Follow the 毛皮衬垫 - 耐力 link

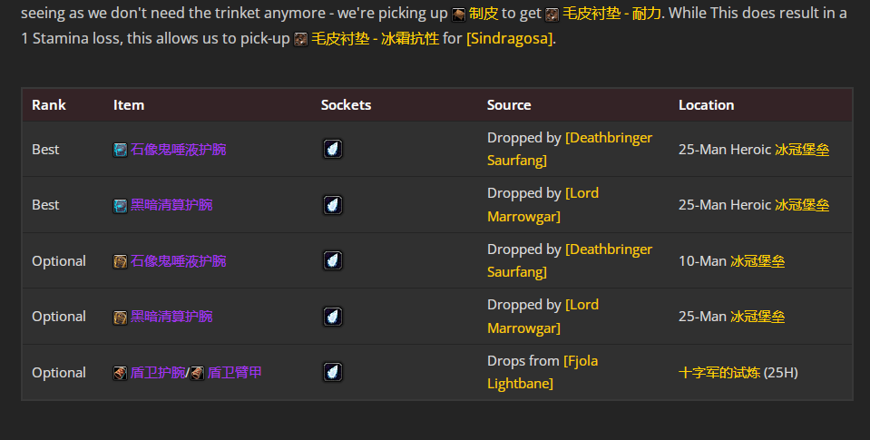(x=611, y=14)
